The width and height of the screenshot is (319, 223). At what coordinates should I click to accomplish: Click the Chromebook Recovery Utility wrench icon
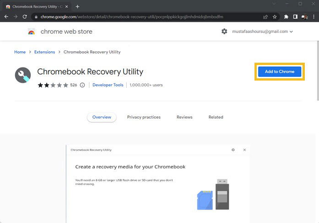23,75
